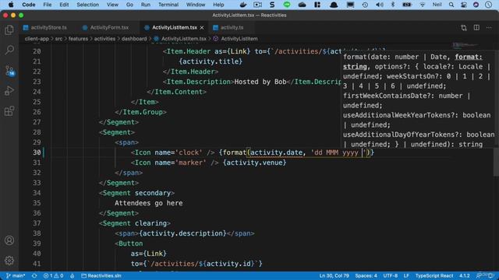Screen dimensions: 499x280
Task: Open the Search view in the activity bar
Action: 9,50
